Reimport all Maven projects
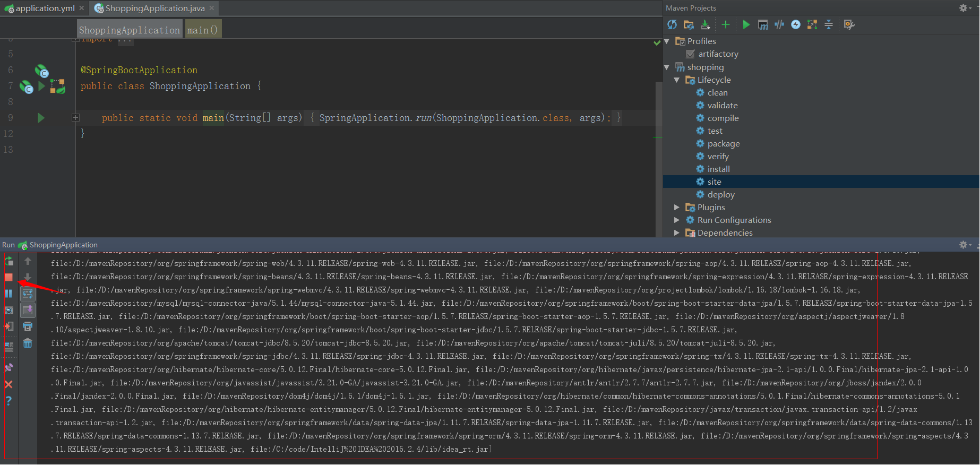The width and height of the screenshot is (980, 465). coord(672,24)
